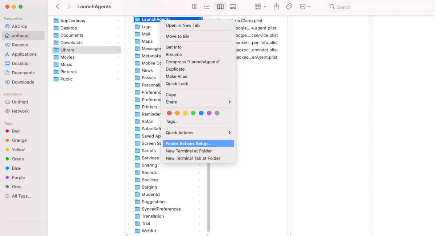Click the Tags icon in the toolbar
Screen dimensions: 435x236
coord(289,7)
